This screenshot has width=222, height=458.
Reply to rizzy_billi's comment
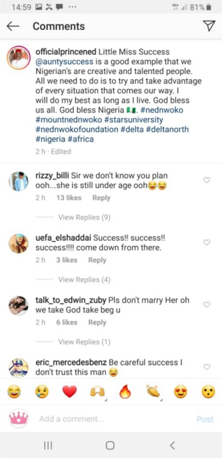point(101,198)
